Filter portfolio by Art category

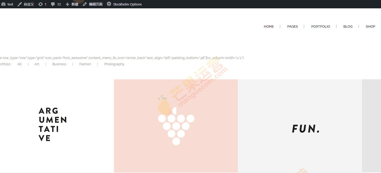tap(37, 64)
